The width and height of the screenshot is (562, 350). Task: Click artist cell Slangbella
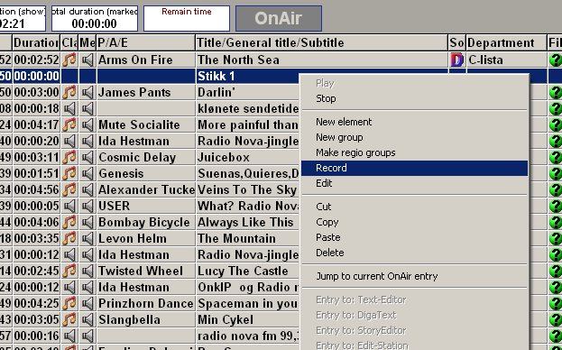pyautogui.click(x=146, y=319)
